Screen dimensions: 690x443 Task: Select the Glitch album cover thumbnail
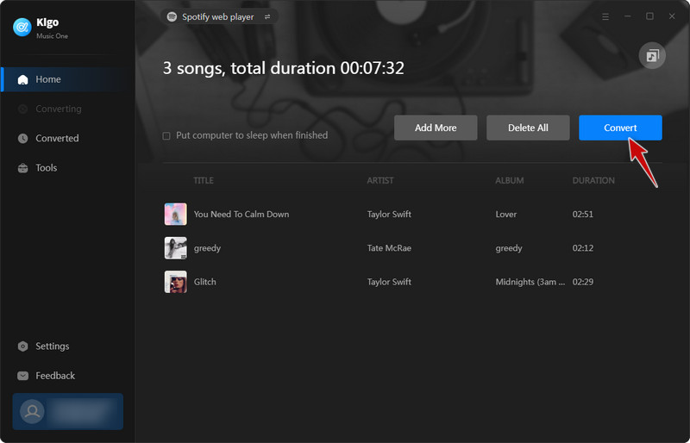(176, 282)
